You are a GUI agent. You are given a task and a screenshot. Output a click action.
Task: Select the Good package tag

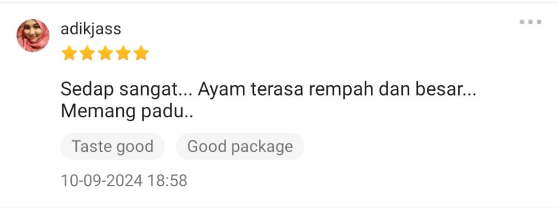240,147
